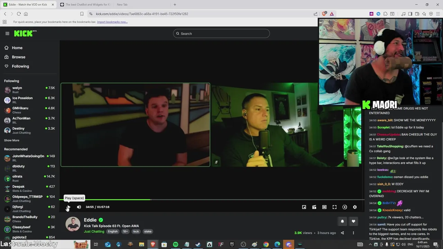The height and width of the screenshot is (249, 443).
Task: Open the clip creation icon
Action: (x=314, y=207)
